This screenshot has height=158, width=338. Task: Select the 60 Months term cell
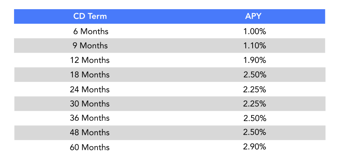click(90, 147)
